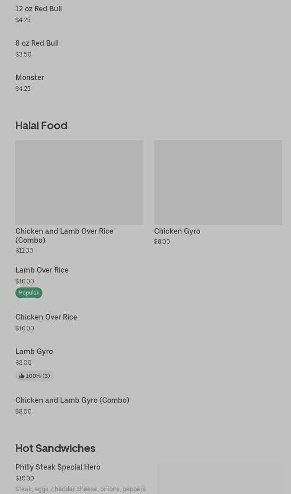
Task: Select Chicken and Lamb Over Rice (Combo)
Action: (64, 235)
